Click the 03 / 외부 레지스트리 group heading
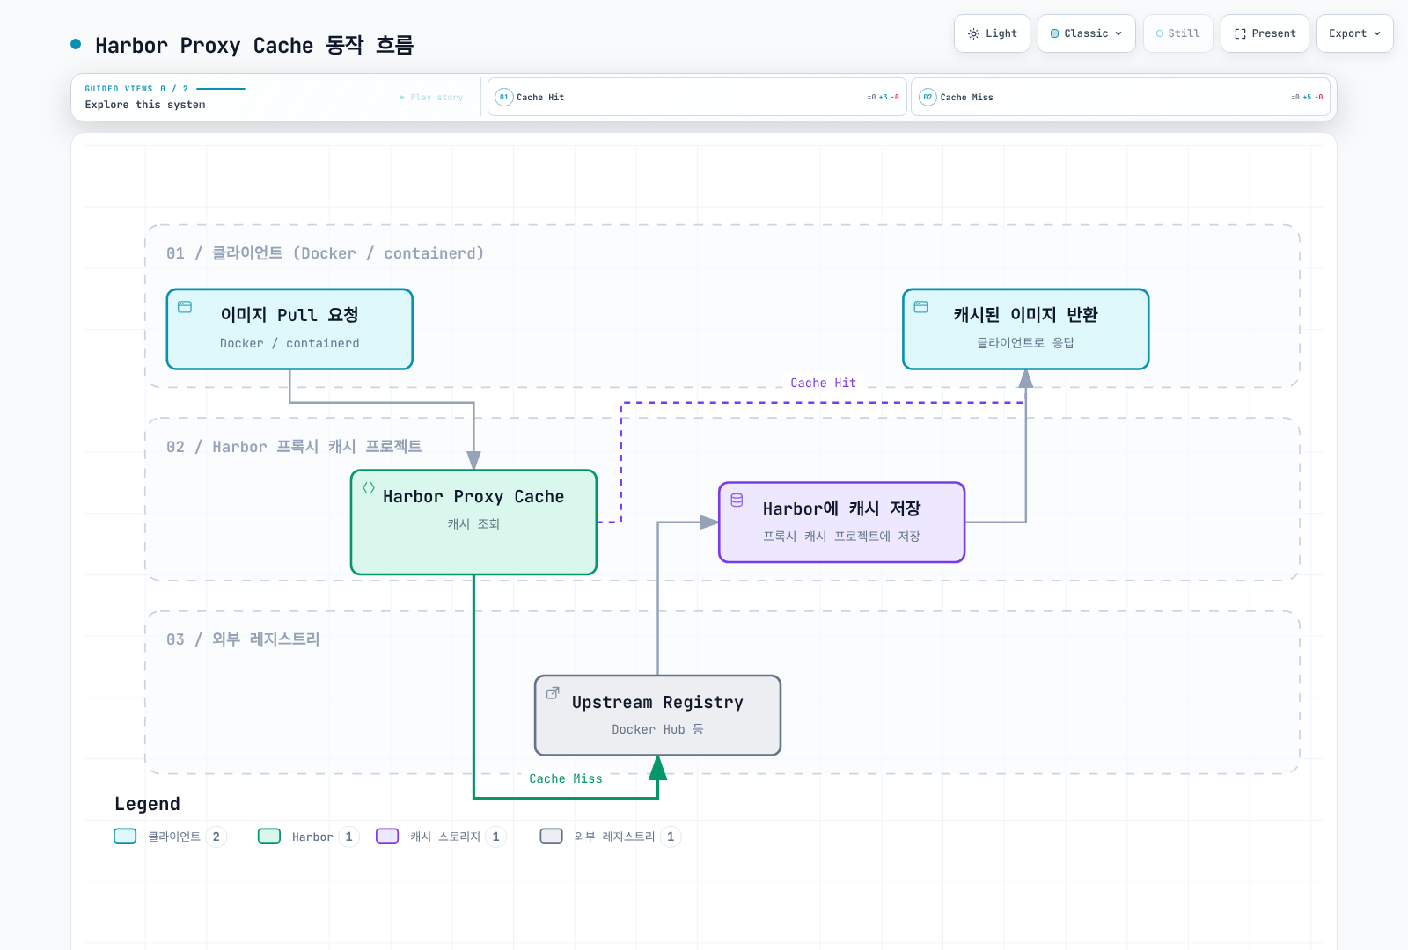Viewport: 1408px width, 950px height. [x=243, y=639]
